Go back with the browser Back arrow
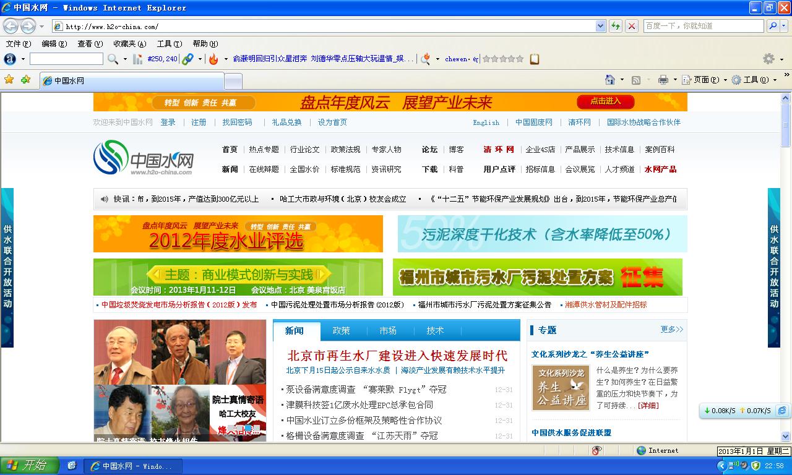The width and height of the screenshot is (792, 475). (x=11, y=26)
